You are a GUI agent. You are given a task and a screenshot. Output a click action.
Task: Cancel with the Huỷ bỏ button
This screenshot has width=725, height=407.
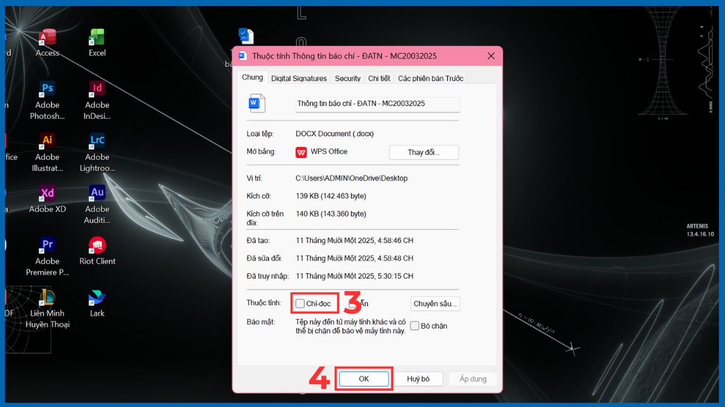coord(418,379)
